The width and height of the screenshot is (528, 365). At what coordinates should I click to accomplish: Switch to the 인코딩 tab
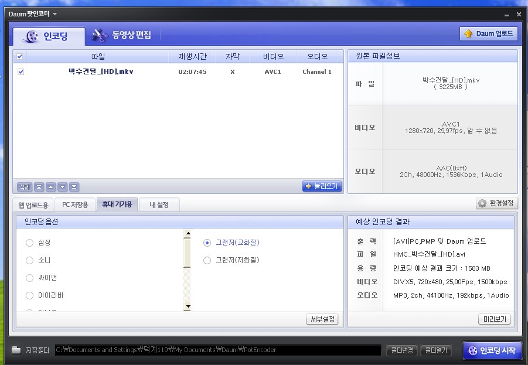pyautogui.click(x=49, y=36)
